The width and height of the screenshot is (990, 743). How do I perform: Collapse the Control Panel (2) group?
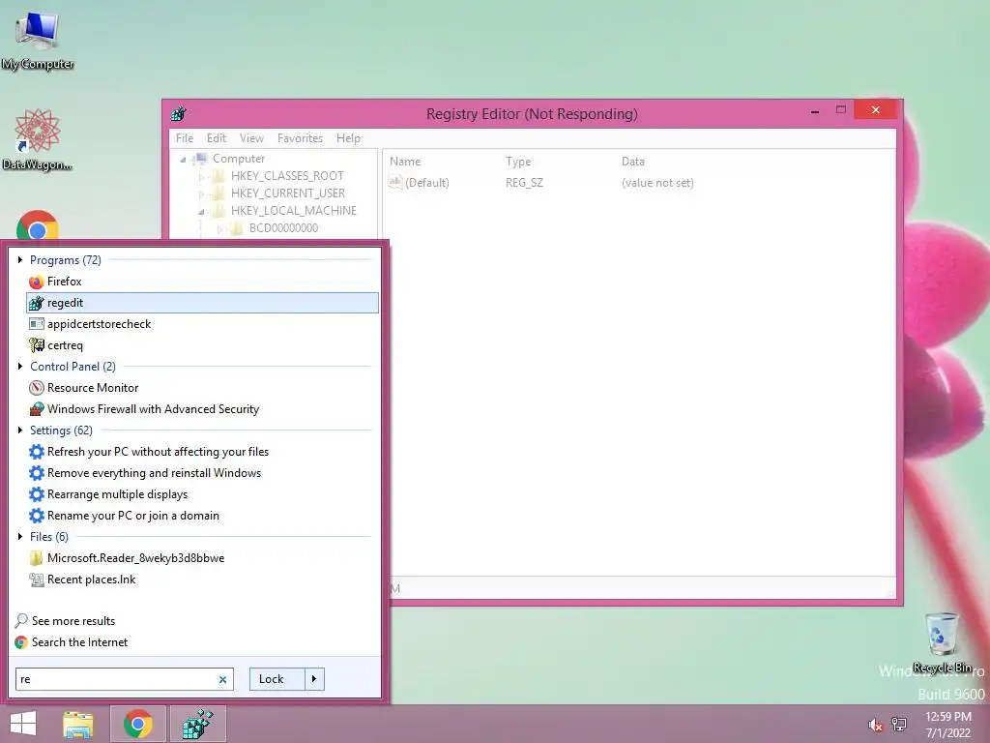pos(20,367)
